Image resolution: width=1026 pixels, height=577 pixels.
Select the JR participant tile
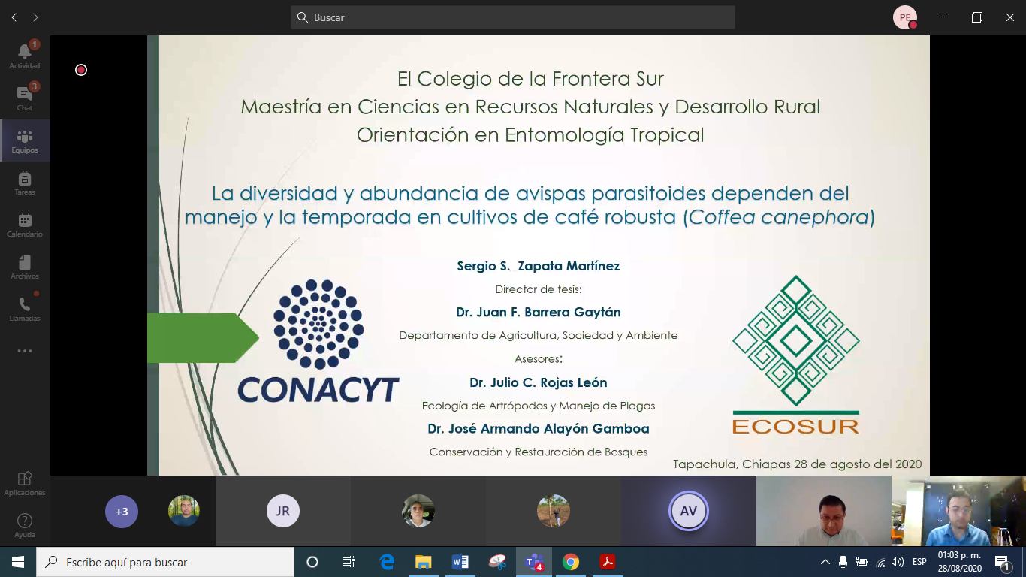point(283,511)
